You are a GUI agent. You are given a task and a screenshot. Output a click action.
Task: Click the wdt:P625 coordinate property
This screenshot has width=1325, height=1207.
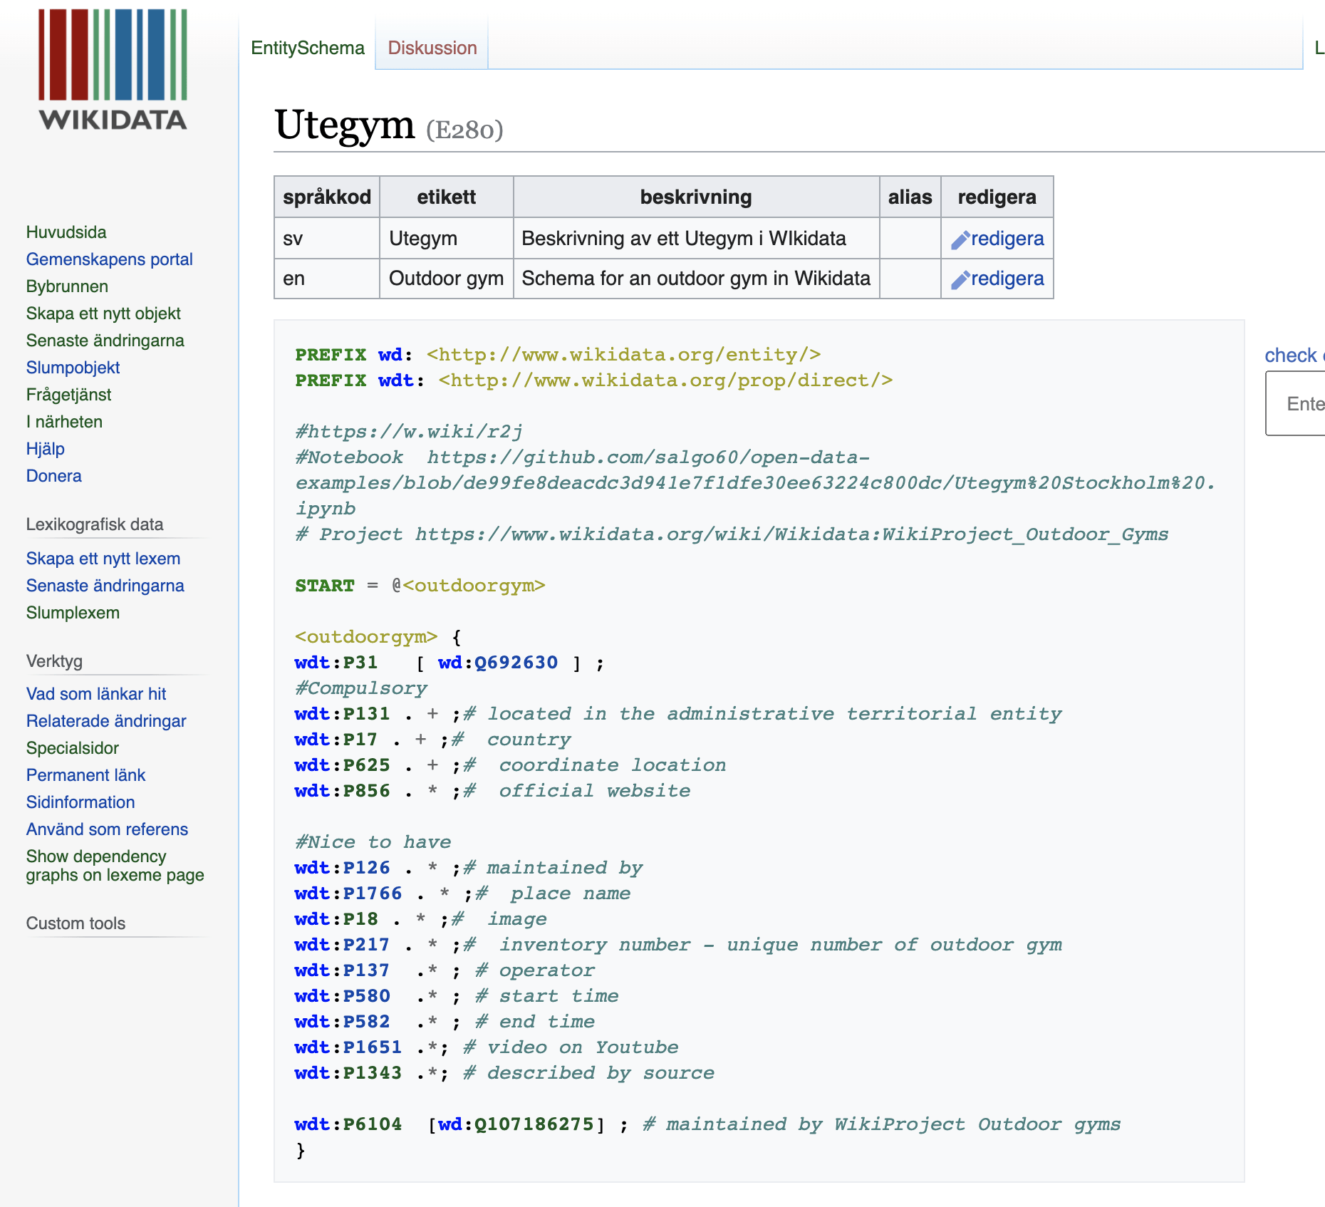point(342,765)
